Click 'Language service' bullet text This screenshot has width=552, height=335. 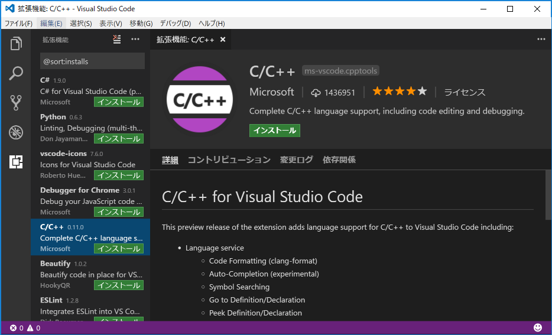[x=215, y=248]
